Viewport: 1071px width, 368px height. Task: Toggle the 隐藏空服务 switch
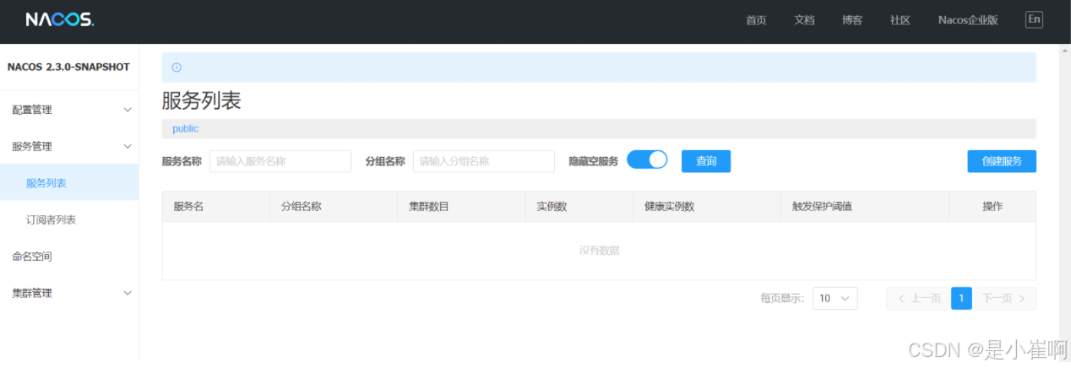click(x=647, y=160)
